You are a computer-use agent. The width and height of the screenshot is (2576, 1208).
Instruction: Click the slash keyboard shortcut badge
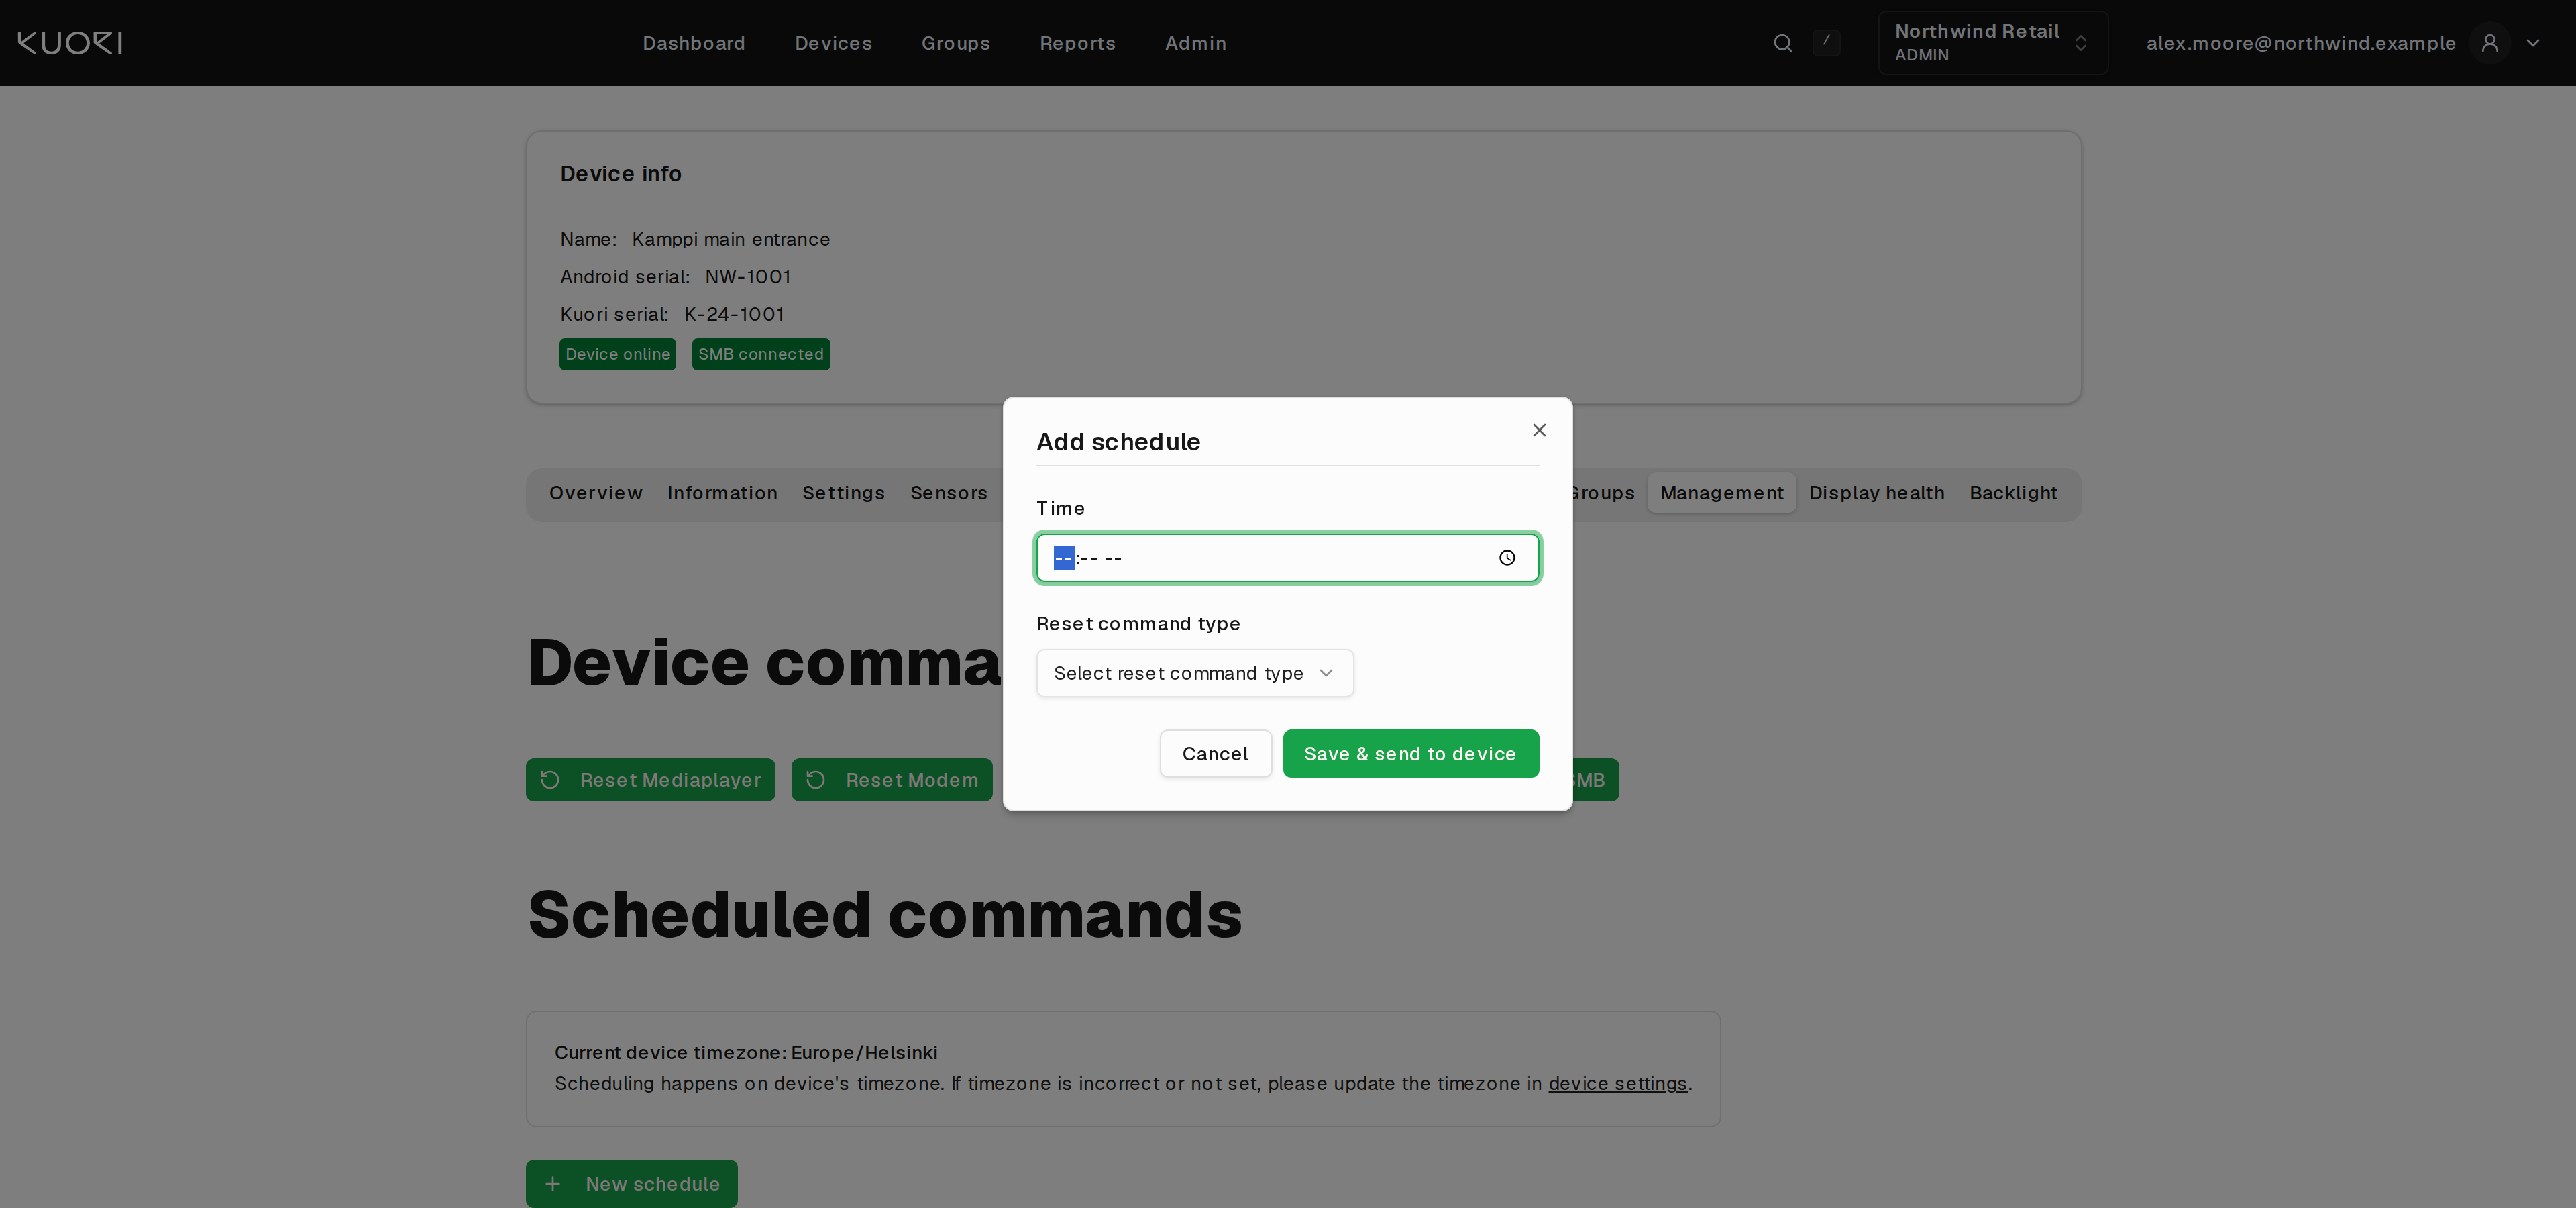click(x=1826, y=42)
